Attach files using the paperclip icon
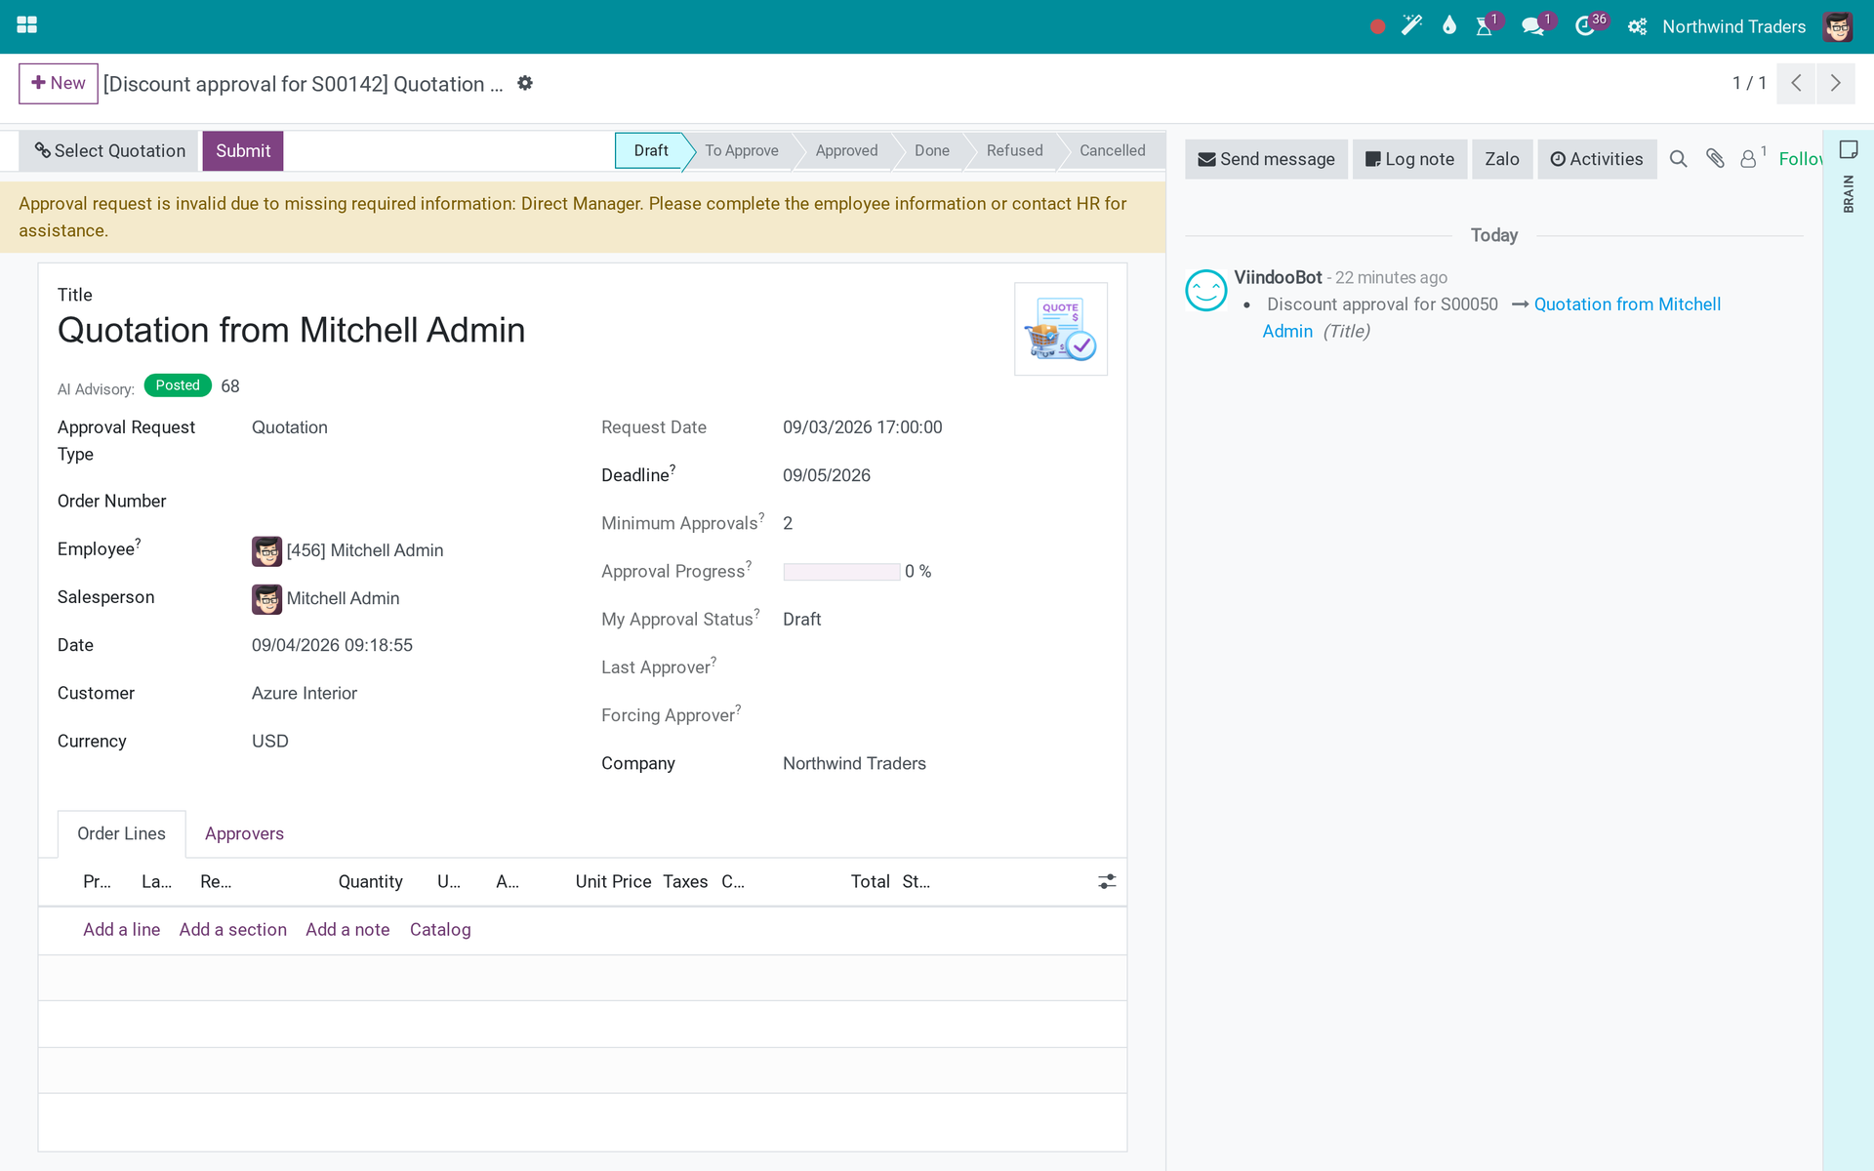 tap(1715, 158)
